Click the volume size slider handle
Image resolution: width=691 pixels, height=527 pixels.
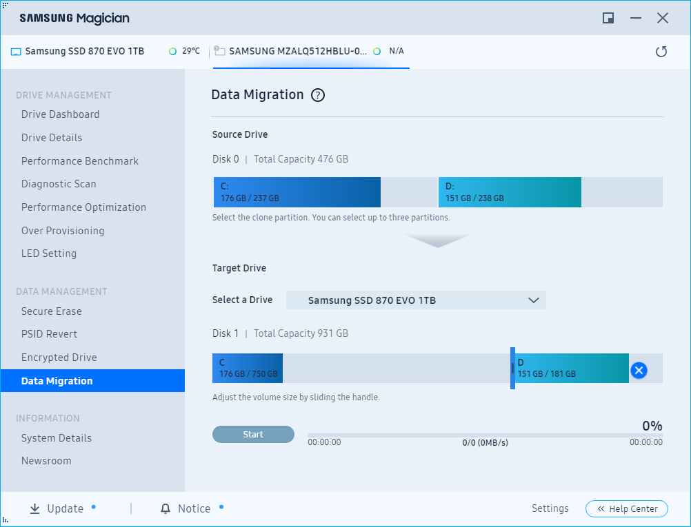click(x=512, y=369)
